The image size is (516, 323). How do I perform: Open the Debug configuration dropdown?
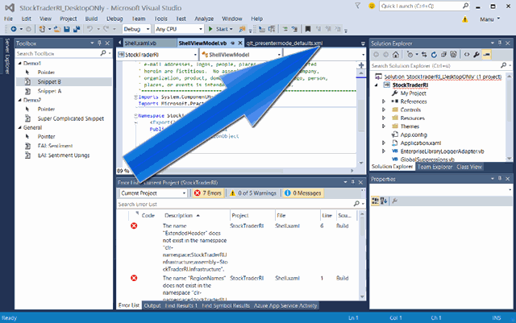[136, 29]
